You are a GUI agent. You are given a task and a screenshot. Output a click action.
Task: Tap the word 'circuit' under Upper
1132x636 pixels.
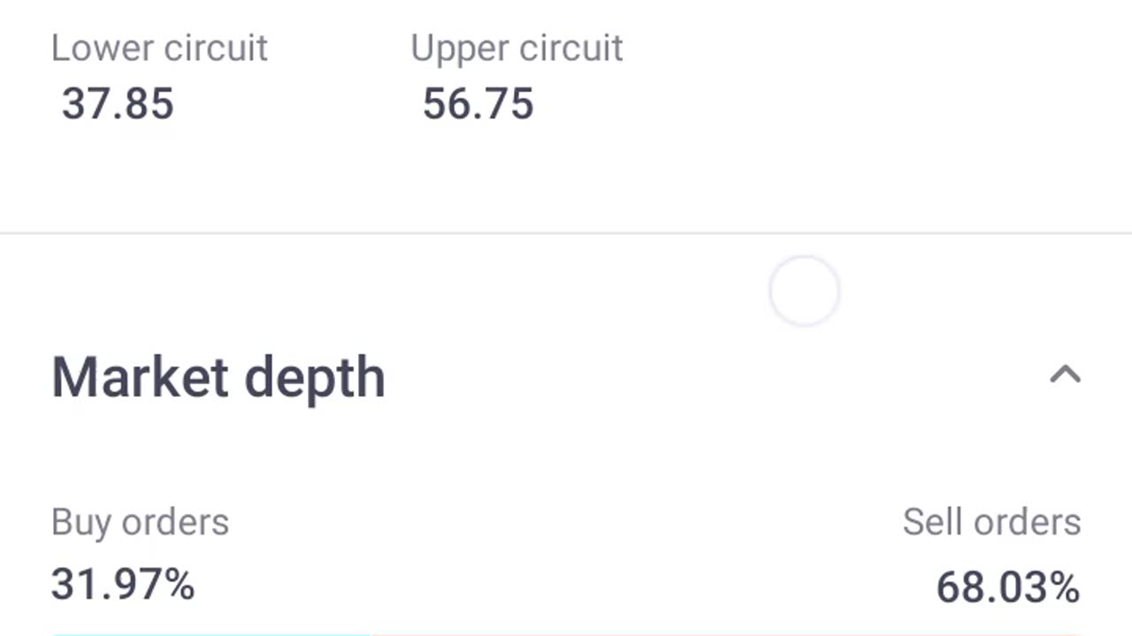click(x=571, y=48)
